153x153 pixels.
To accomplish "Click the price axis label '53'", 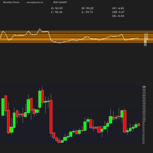I will [x=144, y=141].
